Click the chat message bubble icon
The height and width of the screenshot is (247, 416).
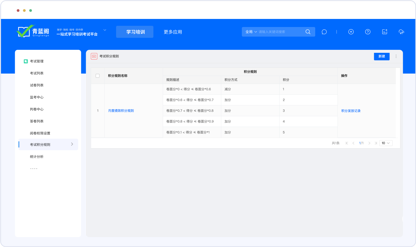[324, 32]
